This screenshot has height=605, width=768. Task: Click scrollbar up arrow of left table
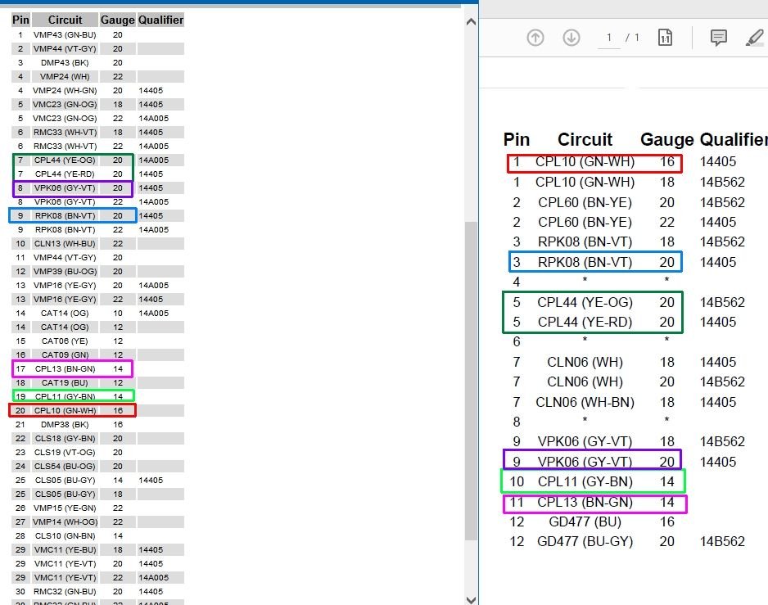471,22
